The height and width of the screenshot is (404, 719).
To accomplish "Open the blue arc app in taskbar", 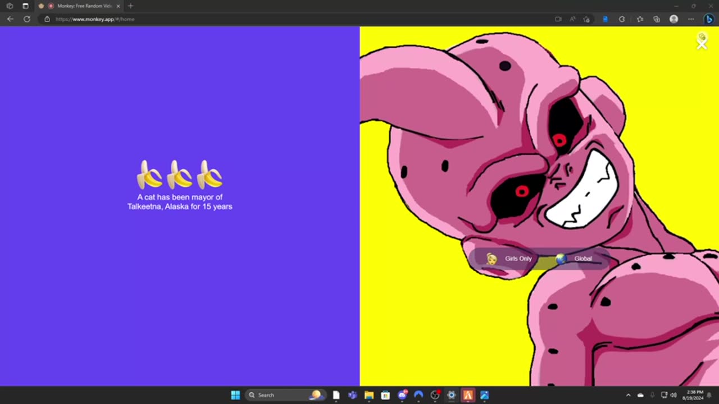I will point(418,395).
